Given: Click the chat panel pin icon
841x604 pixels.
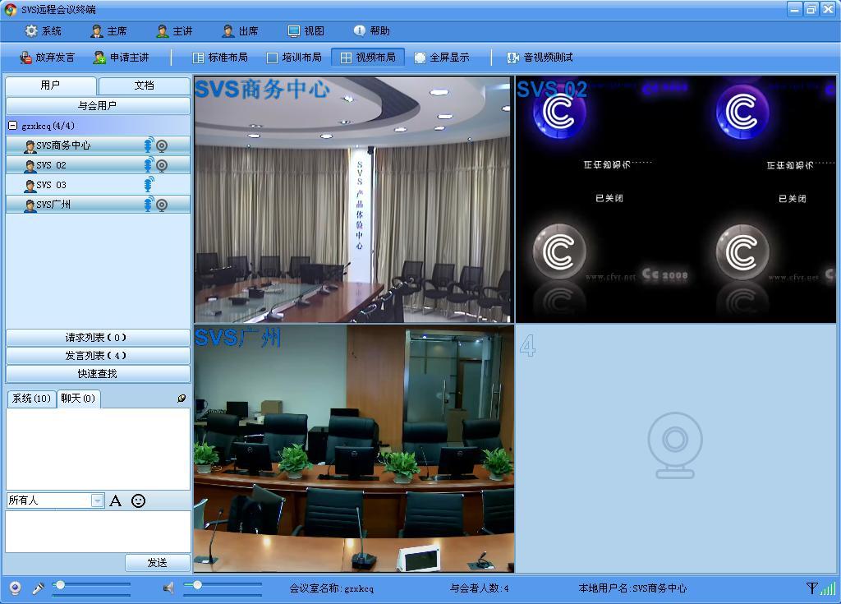Looking at the screenshot, I should click(182, 399).
